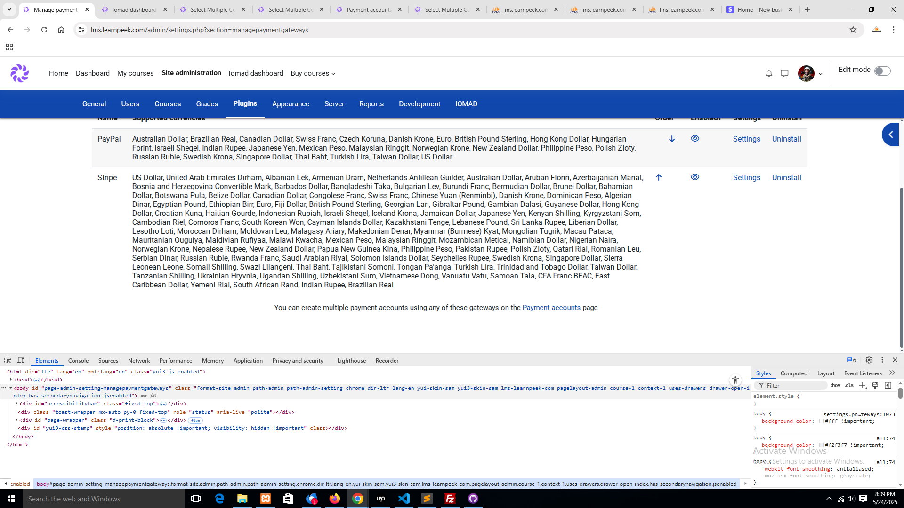Launch Visual Studio Code from the taskbar

(x=404, y=499)
